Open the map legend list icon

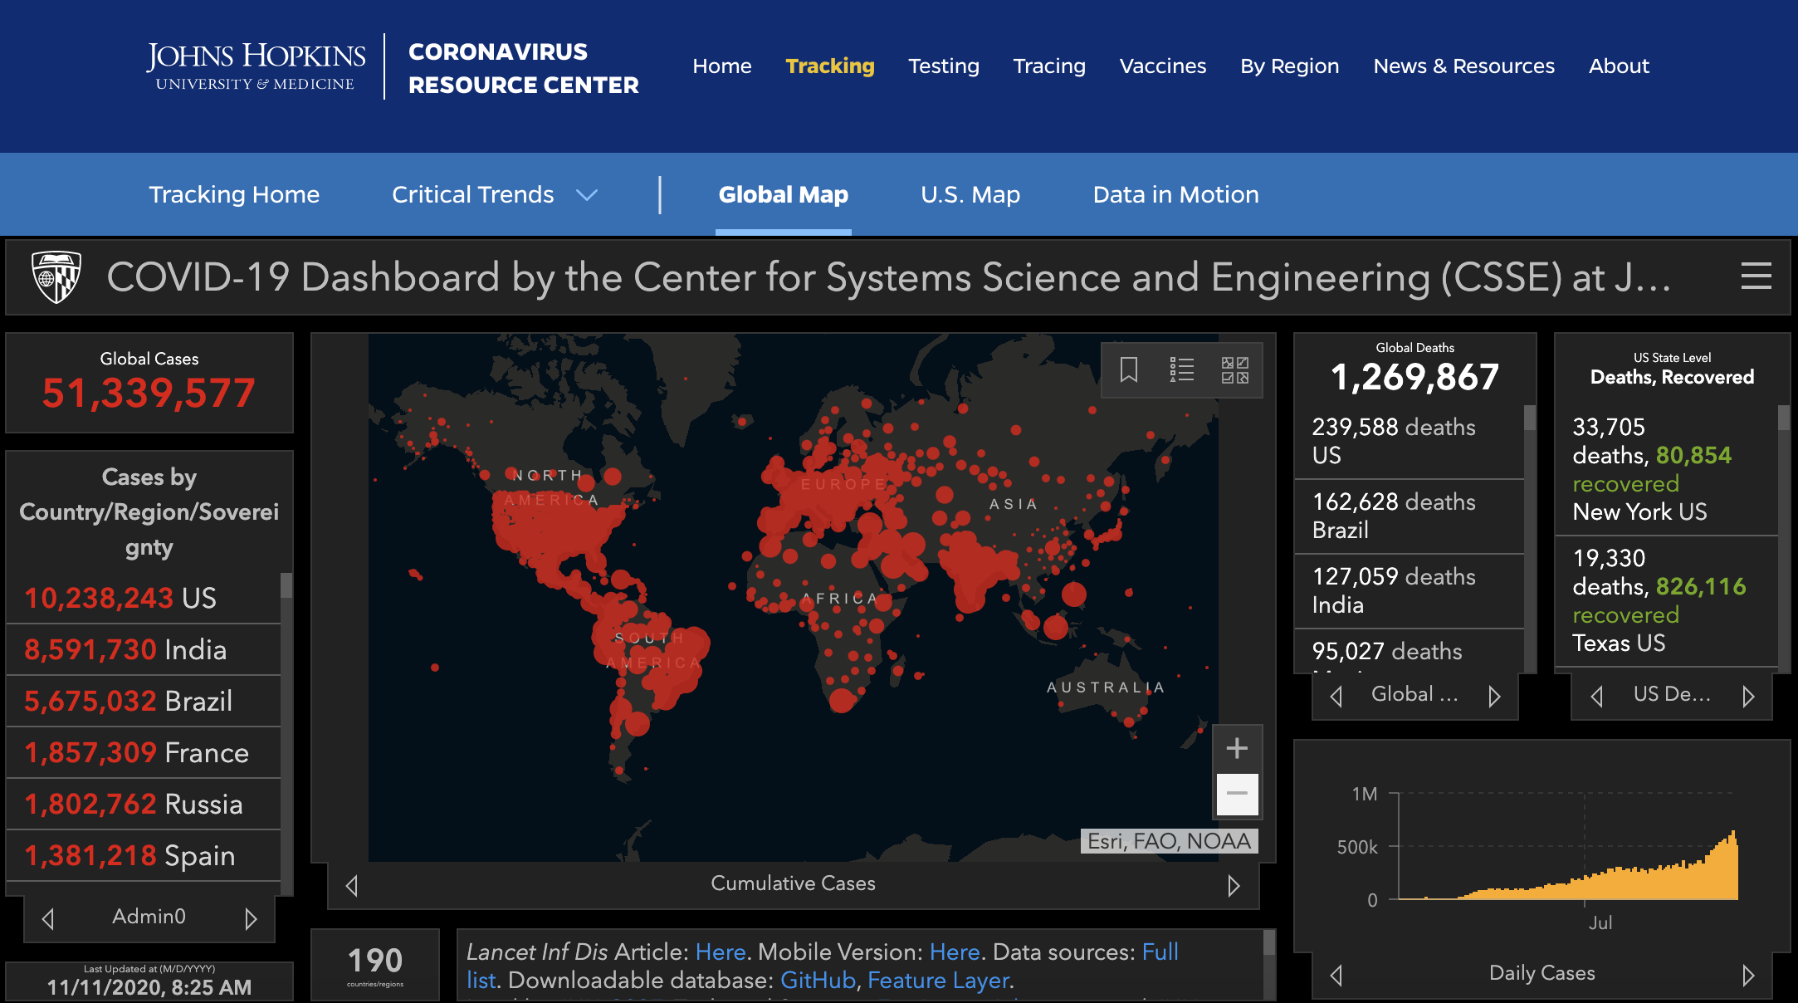pos(1181,369)
